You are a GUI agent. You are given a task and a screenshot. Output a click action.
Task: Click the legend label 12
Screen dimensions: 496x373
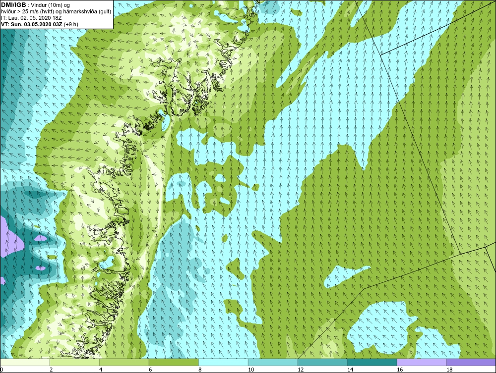(x=301, y=370)
